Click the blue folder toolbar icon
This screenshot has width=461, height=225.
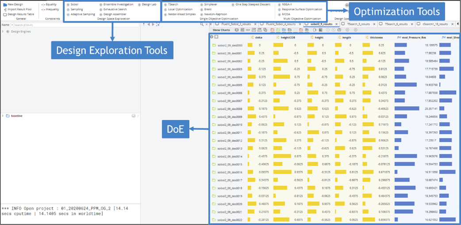click(284, 30)
